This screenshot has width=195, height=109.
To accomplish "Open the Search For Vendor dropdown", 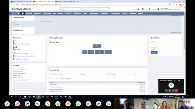I will coord(165,49).
